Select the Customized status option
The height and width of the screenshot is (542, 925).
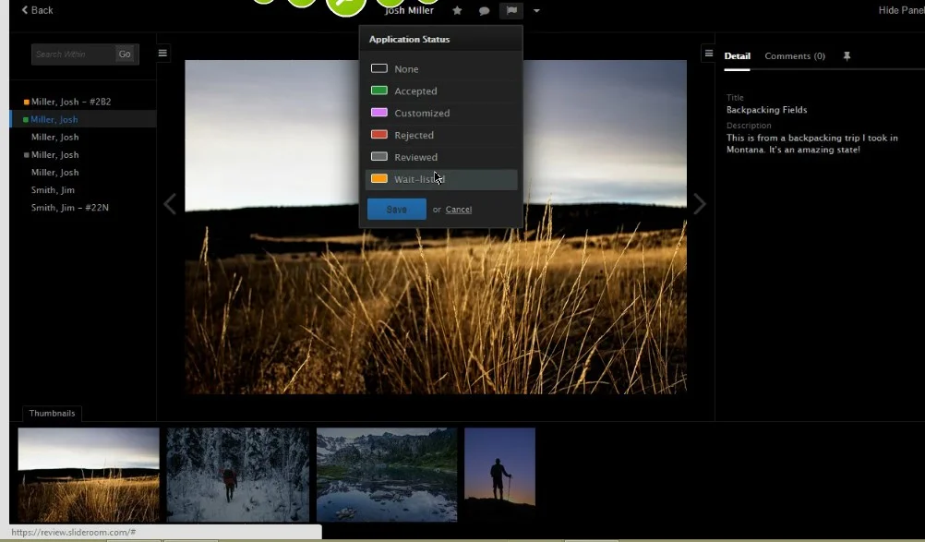click(x=441, y=113)
